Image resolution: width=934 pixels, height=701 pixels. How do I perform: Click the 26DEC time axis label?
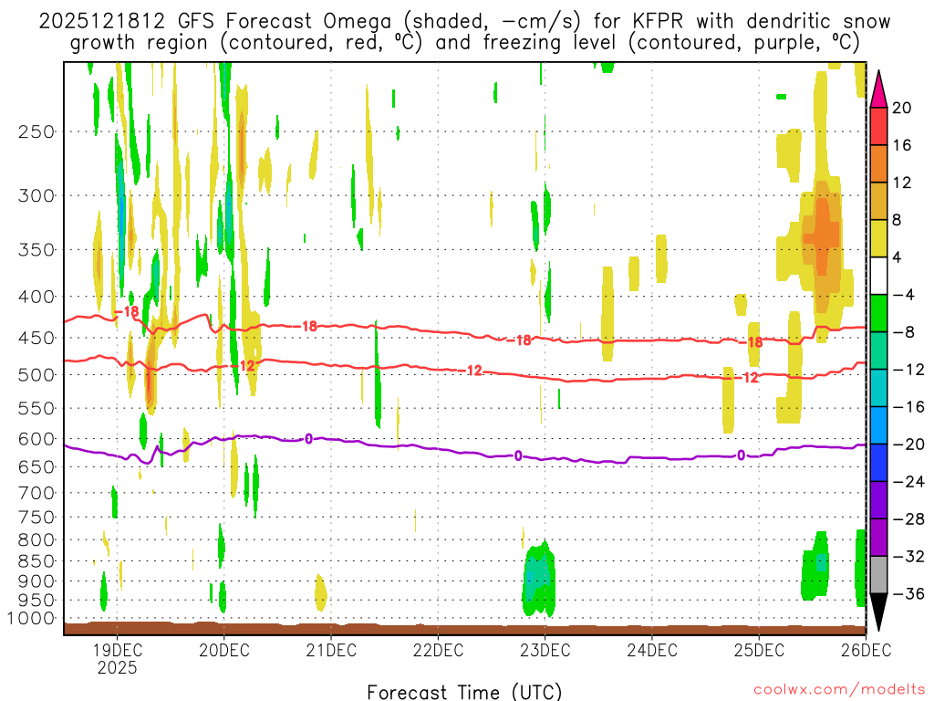pyautogui.click(x=867, y=650)
